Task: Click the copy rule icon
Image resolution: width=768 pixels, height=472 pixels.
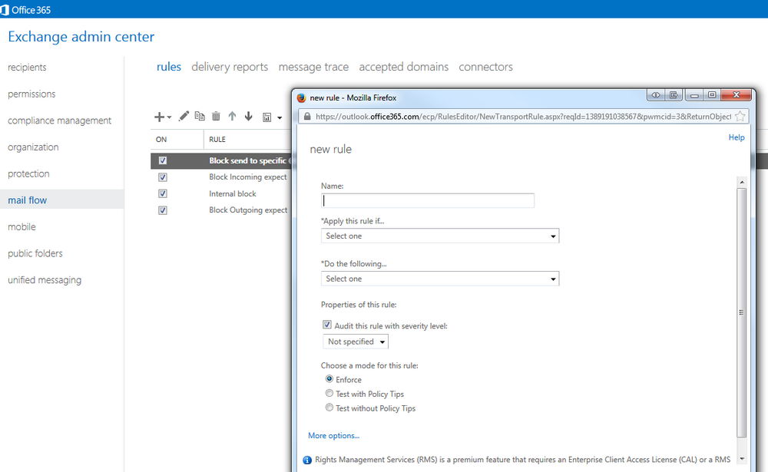Action: (200, 116)
